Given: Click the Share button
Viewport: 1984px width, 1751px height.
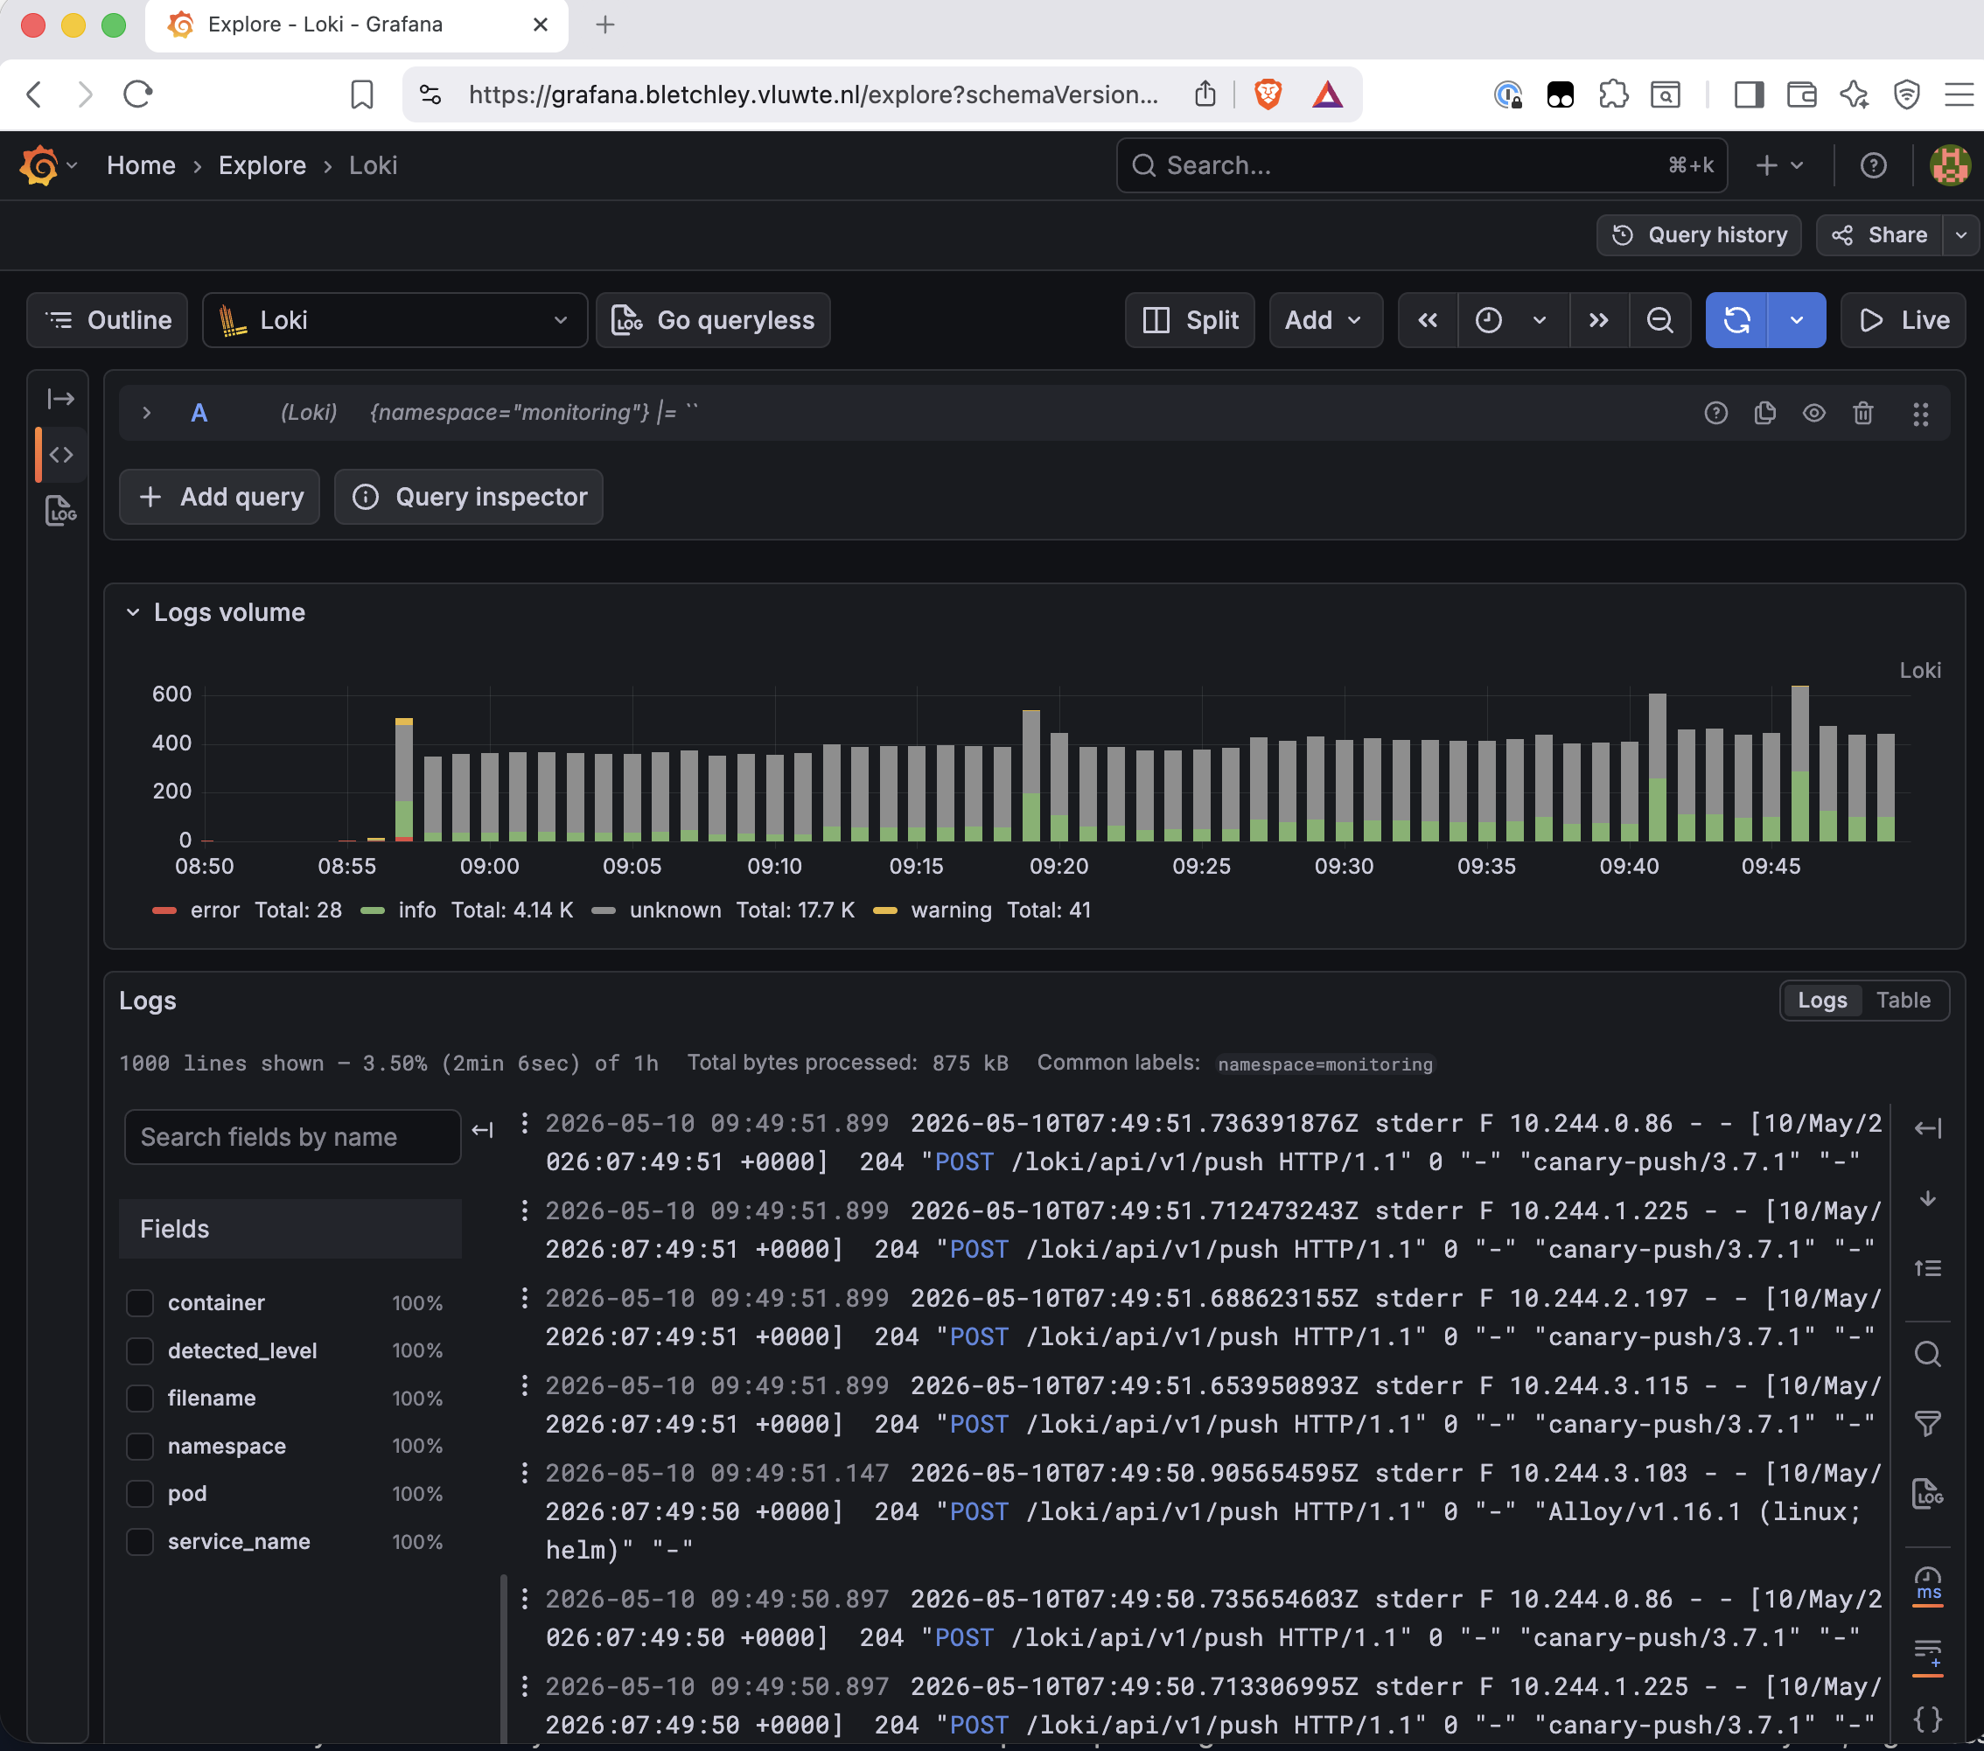Looking at the screenshot, I should click(x=1879, y=236).
